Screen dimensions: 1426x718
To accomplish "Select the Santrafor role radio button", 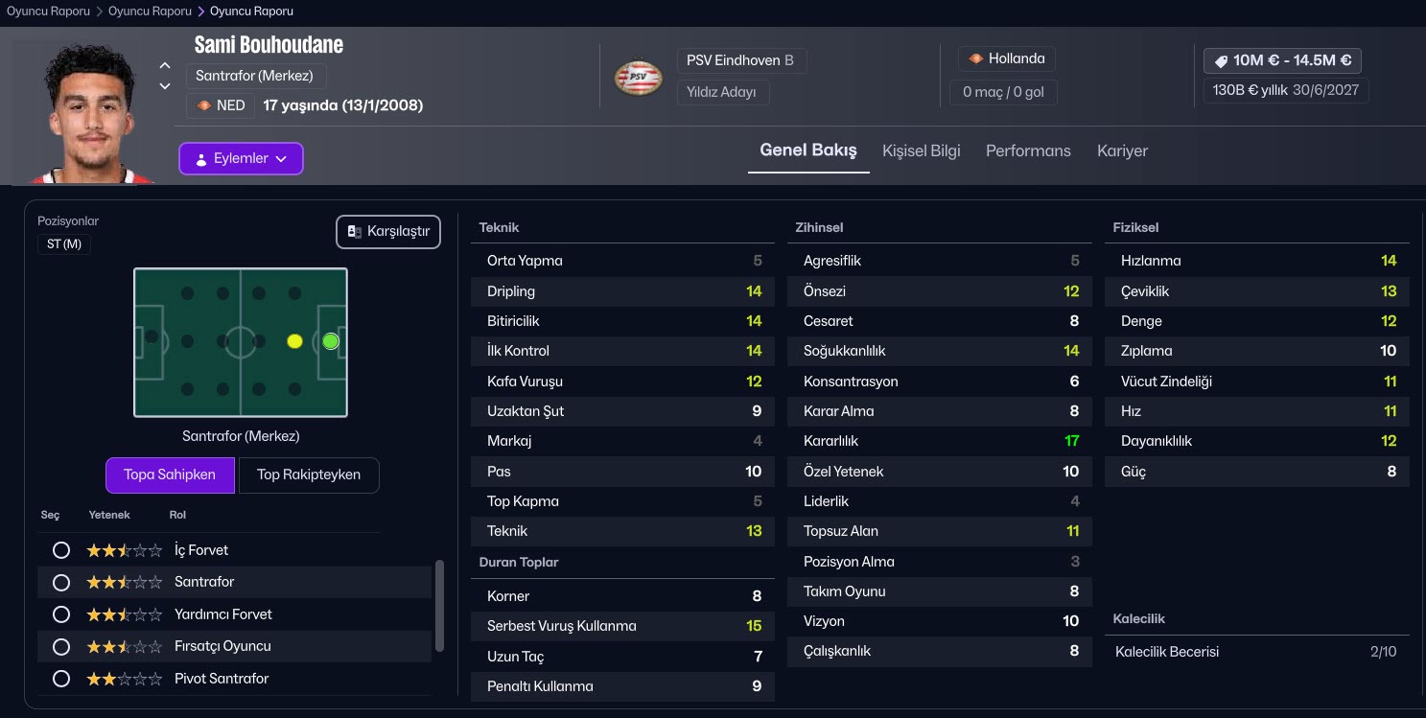I will tap(61, 582).
